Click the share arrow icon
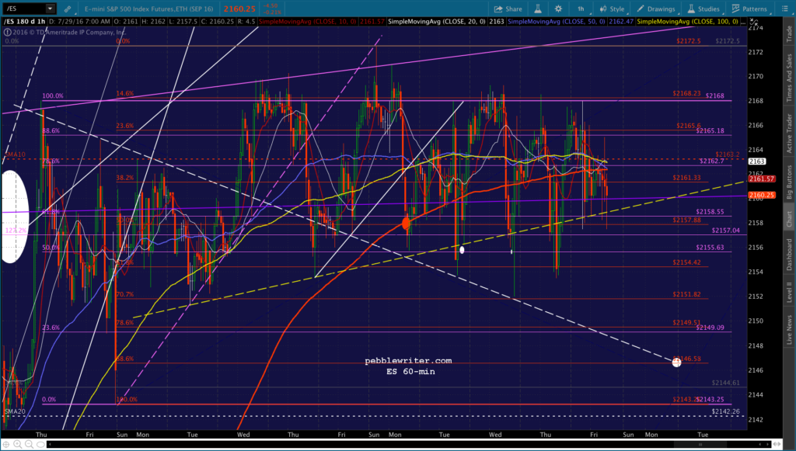796x451 pixels. 498,9
